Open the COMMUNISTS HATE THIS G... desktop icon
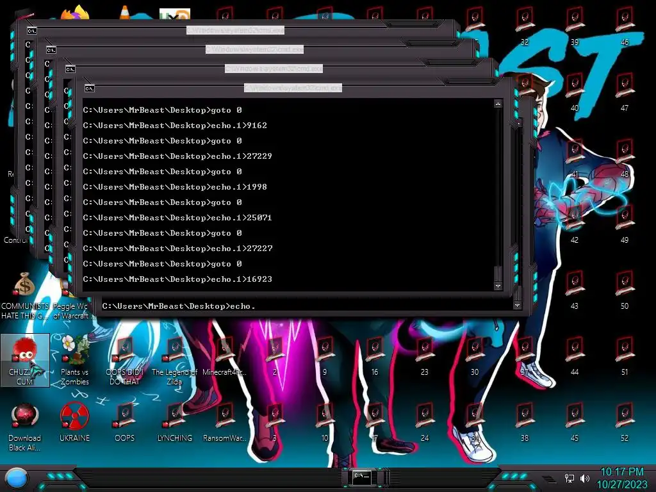 24,295
